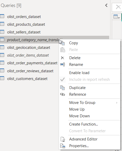Click the Advanced Editor icon

coord(63,139)
